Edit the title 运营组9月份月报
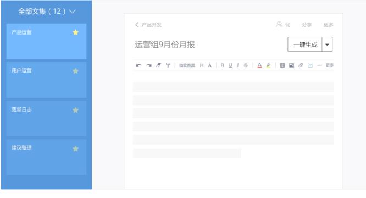The height and width of the screenshot is (198, 366). [x=165, y=45]
